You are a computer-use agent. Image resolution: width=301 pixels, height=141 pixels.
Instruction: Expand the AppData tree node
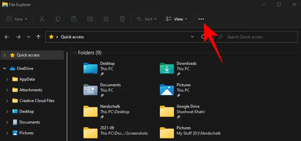coord(7,79)
